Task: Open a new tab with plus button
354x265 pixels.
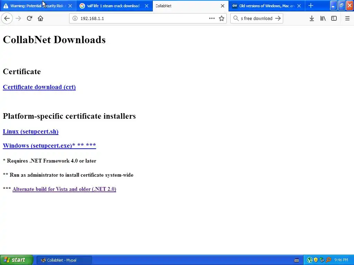Action: pos(311,6)
